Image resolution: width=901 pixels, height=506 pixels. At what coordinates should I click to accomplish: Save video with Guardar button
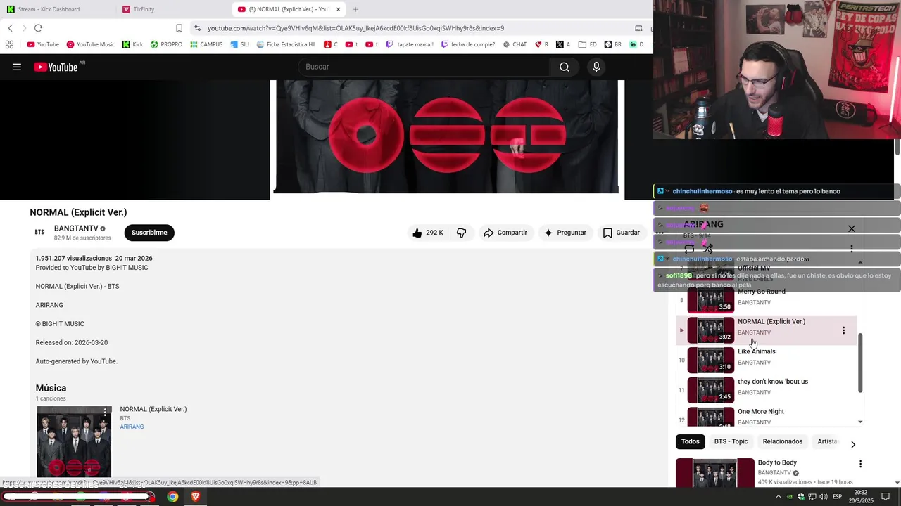point(621,233)
